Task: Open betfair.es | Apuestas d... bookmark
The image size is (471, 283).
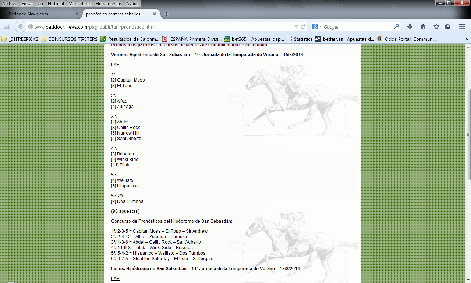Action: (x=344, y=39)
